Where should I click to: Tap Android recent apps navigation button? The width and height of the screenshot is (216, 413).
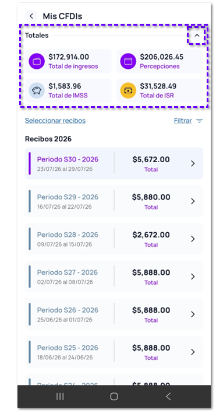tap(60, 397)
